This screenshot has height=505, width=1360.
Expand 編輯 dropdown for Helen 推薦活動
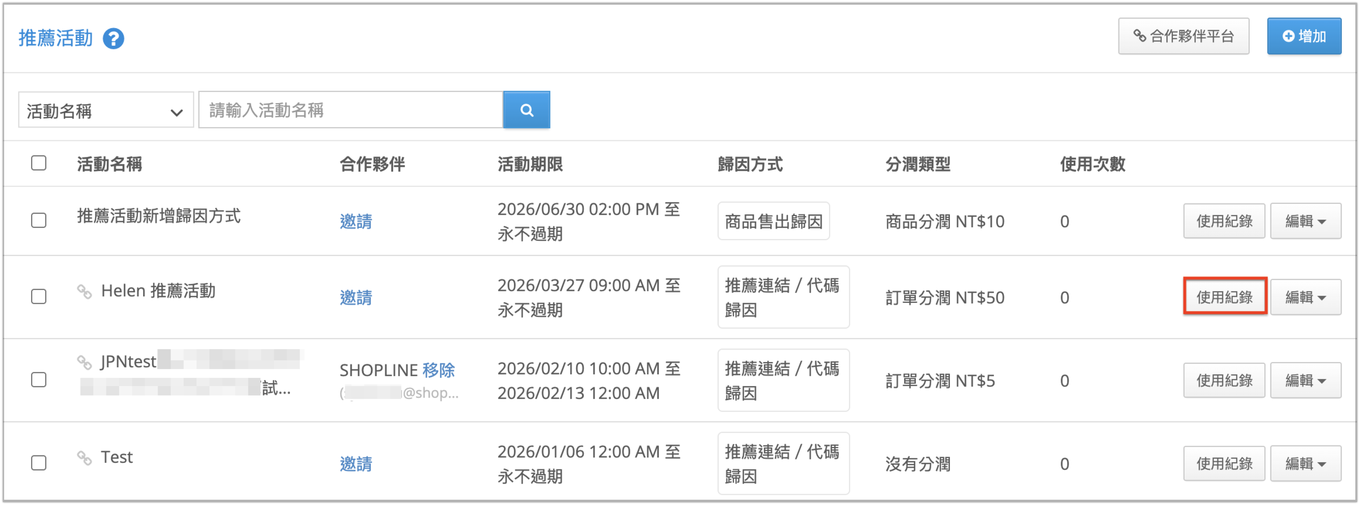[x=1306, y=297]
